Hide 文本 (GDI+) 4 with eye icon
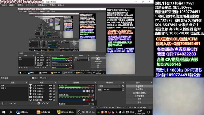 coord(50,88)
